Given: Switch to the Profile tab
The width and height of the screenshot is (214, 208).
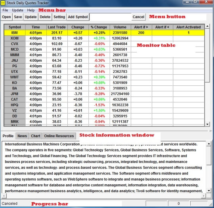Looking at the screenshot, I should pyautogui.click(x=8, y=136).
